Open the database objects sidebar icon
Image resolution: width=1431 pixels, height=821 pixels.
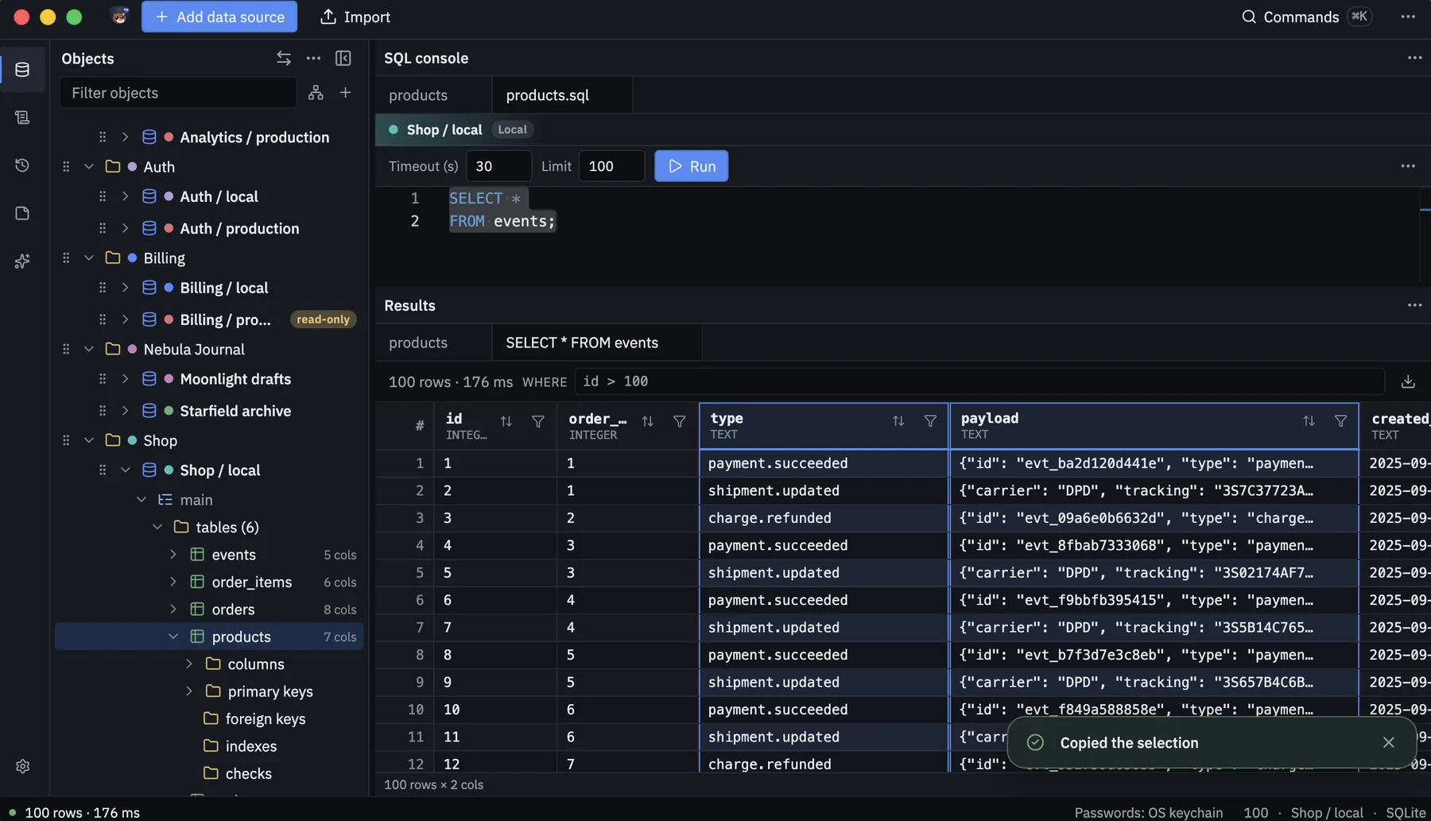pyautogui.click(x=22, y=70)
